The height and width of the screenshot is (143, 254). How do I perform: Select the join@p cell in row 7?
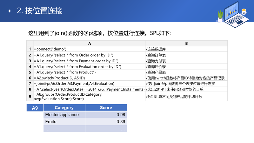90,84
